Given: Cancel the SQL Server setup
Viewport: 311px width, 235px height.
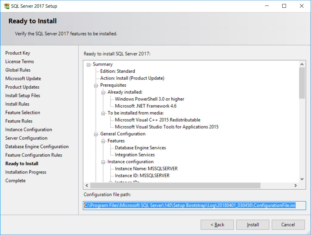Looking at the screenshot, I should click(x=288, y=225).
